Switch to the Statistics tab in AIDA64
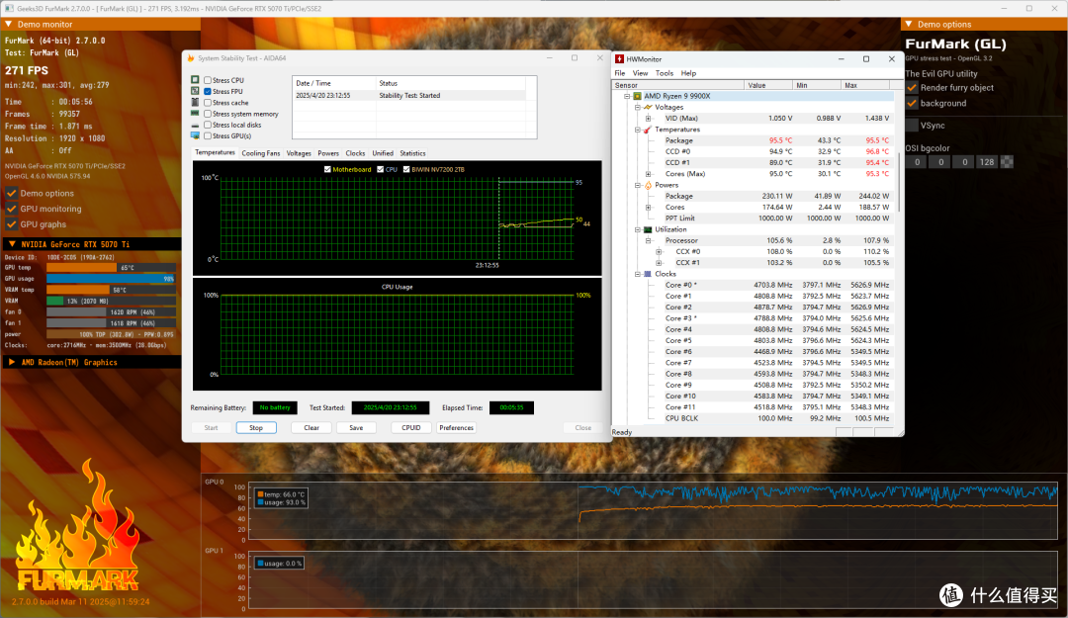This screenshot has height=618, width=1068. tap(412, 153)
